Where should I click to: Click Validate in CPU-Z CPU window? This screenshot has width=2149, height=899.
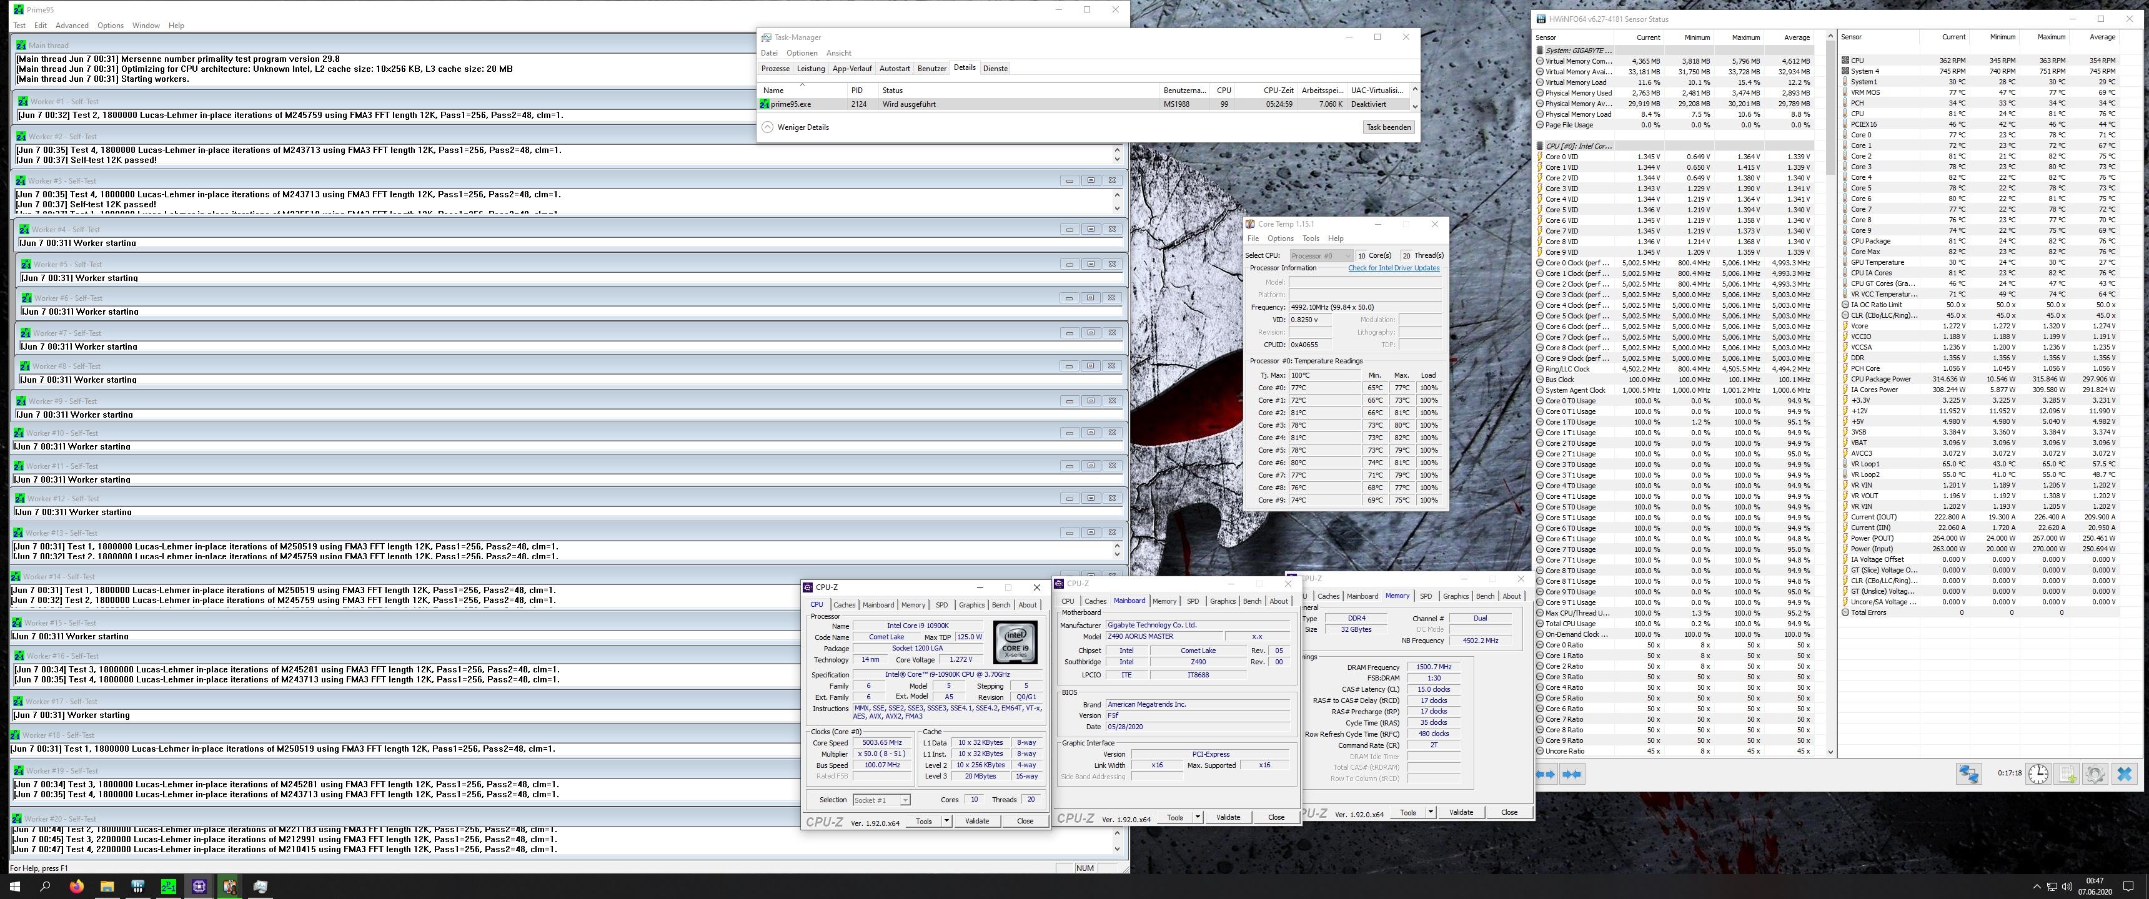[977, 820]
